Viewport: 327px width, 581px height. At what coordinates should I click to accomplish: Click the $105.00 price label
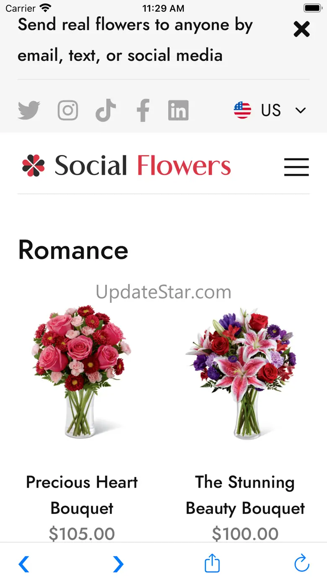pos(82,534)
